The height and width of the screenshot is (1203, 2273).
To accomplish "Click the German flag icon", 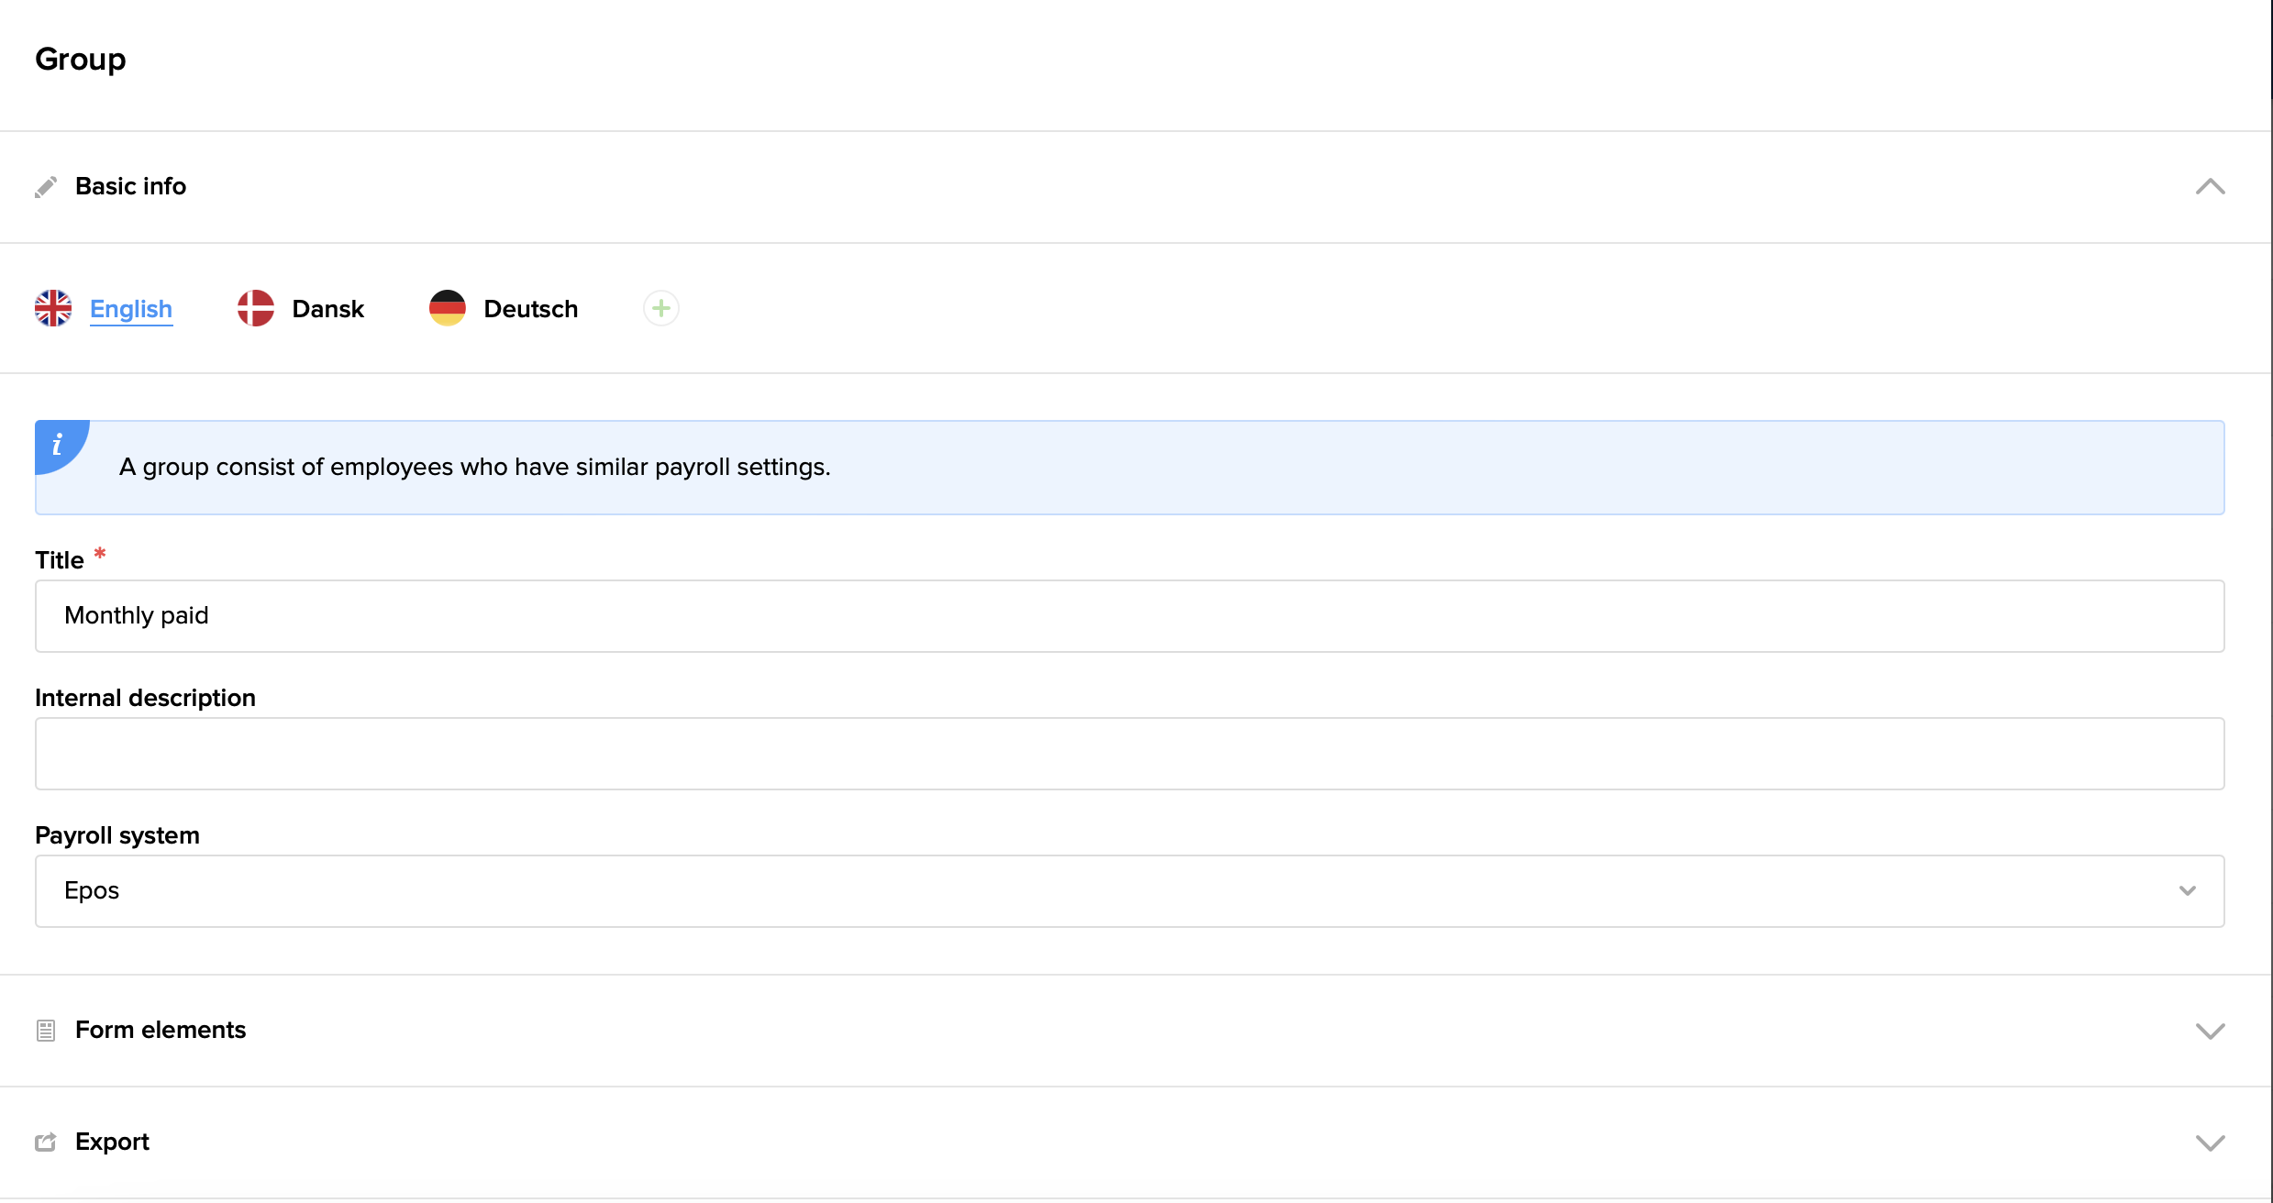I will [448, 308].
